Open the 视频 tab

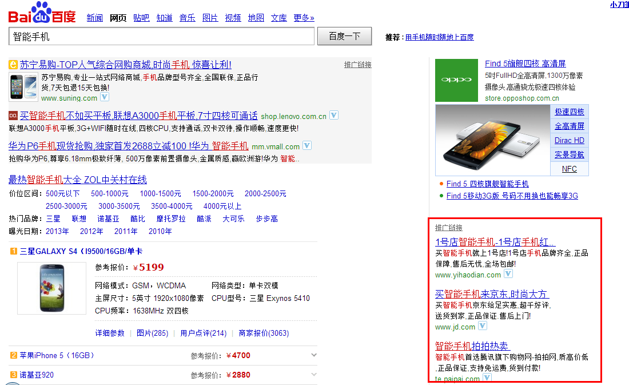[233, 18]
